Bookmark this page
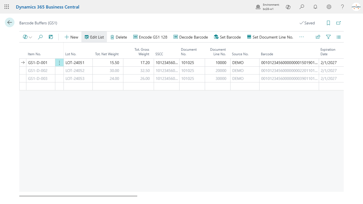Screen dimensions: 363x204 [x=328, y=23]
